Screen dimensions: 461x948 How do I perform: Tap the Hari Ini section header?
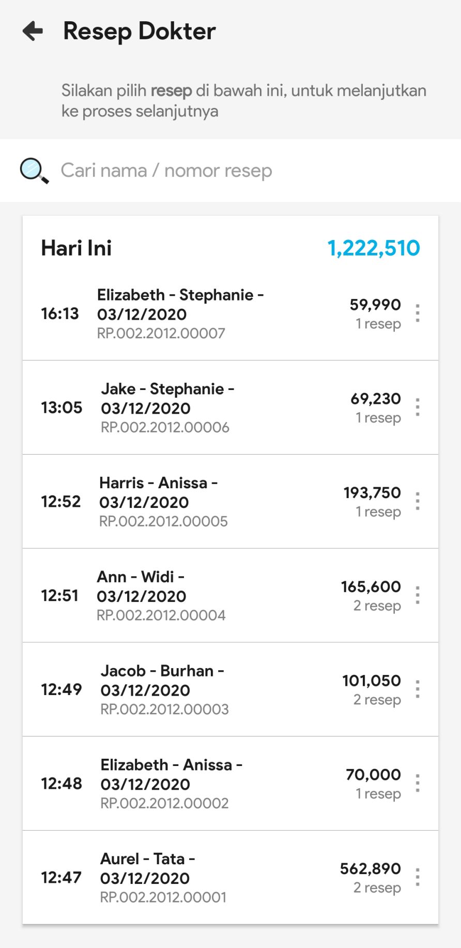(76, 248)
